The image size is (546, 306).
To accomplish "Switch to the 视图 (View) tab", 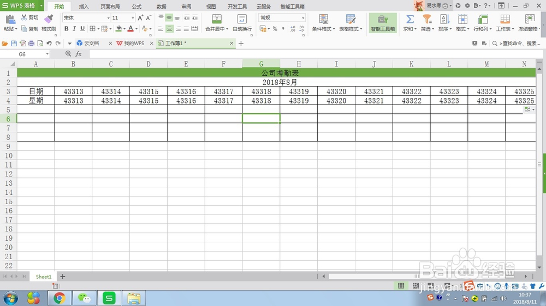I will click(211, 6).
